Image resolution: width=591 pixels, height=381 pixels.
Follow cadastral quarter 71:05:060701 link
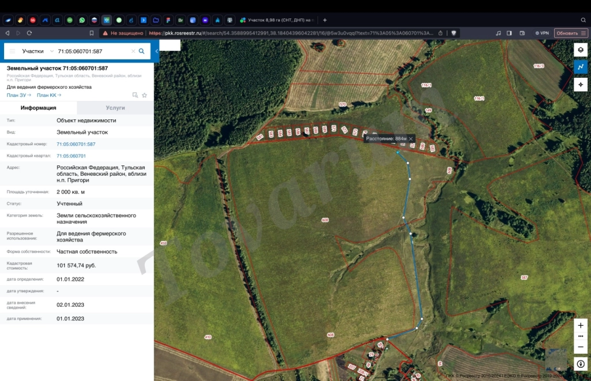[71, 156]
